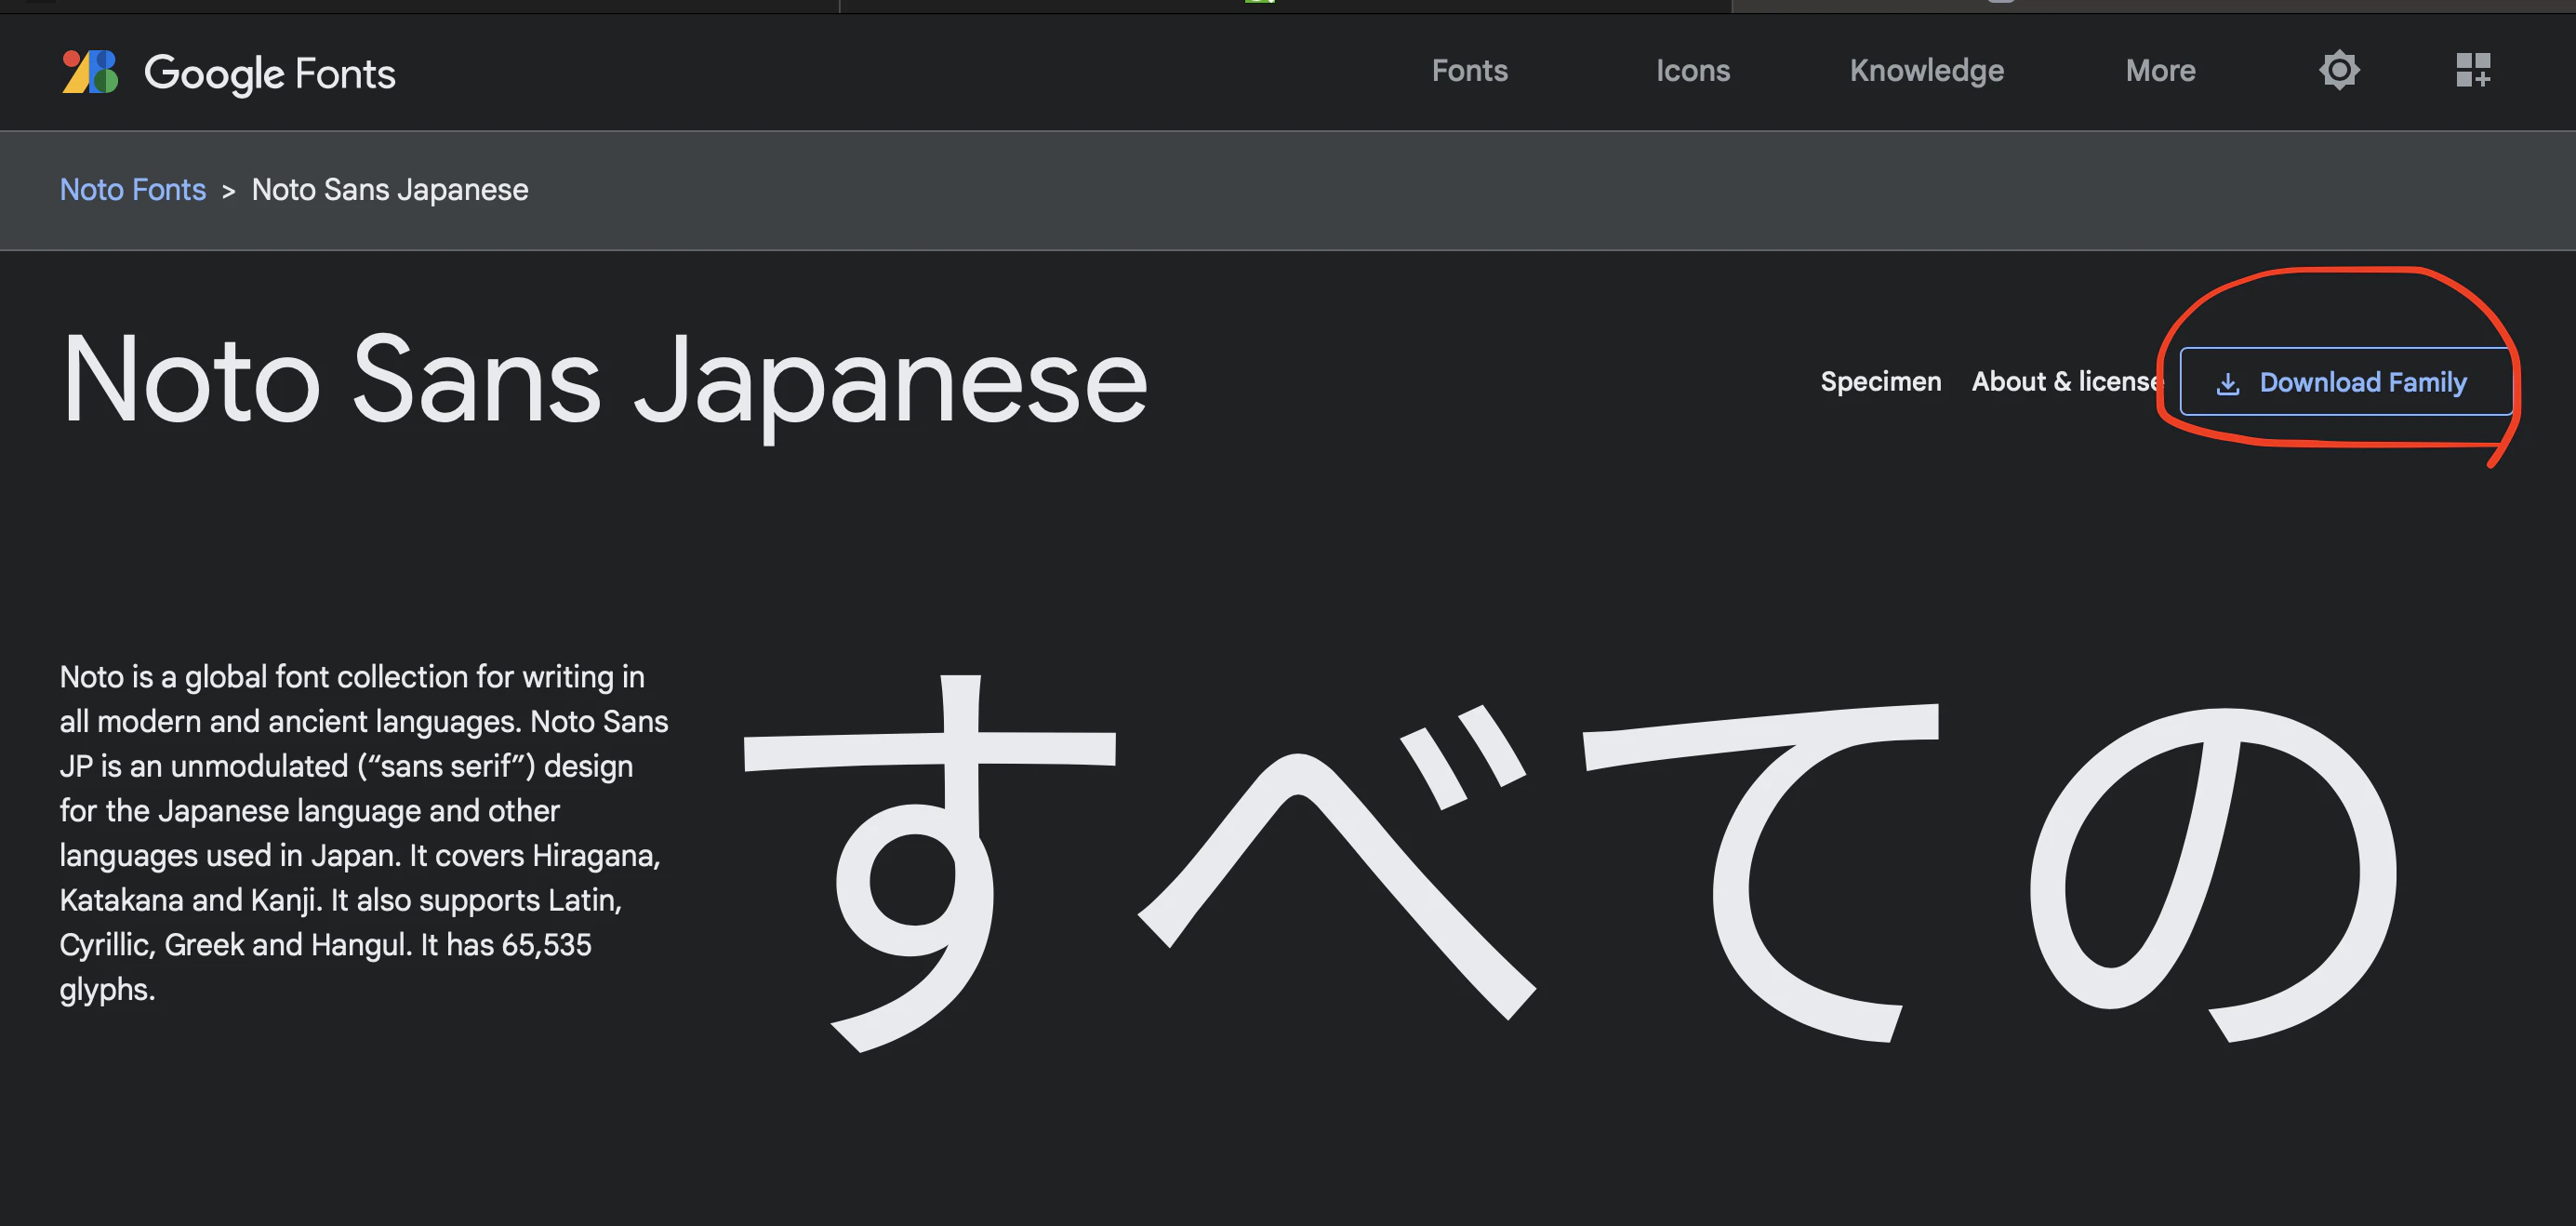Click the breadcrumb separator arrow
This screenshot has height=1226, width=2576.
(x=230, y=191)
